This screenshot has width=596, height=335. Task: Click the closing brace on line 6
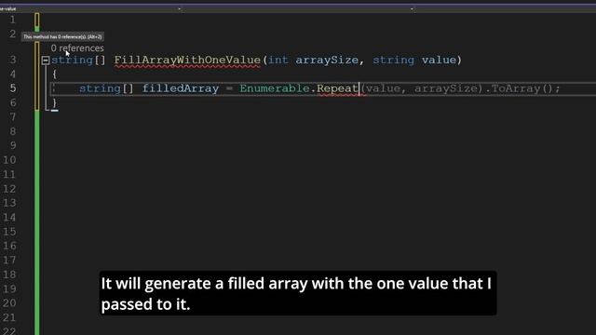tap(54, 102)
